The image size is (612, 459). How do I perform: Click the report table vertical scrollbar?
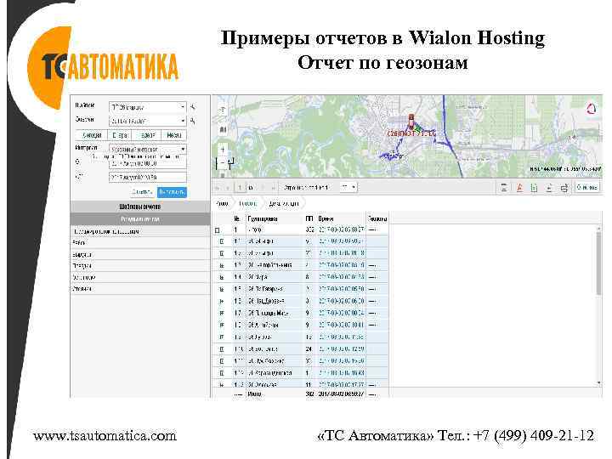(598, 263)
